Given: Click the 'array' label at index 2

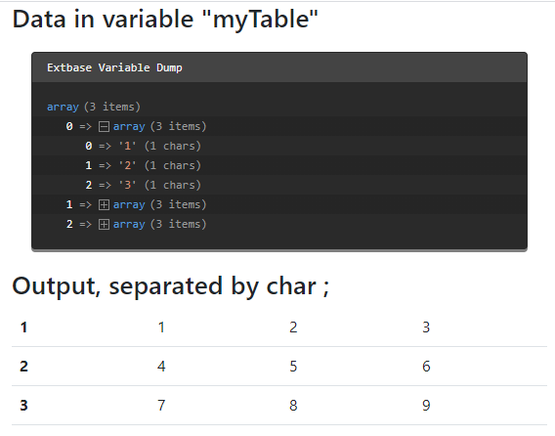Looking at the screenshot, I should (129, 224).
